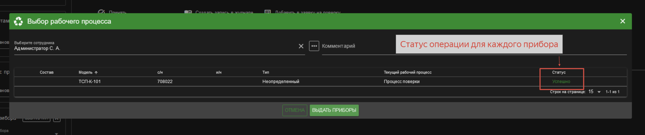645x135 pixels.
Task: Click the с/н column header
Action: pos(160,72)
